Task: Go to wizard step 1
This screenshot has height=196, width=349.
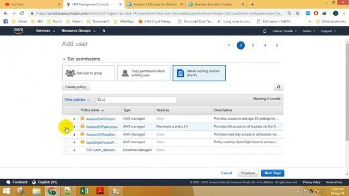Action: [228, 45]
